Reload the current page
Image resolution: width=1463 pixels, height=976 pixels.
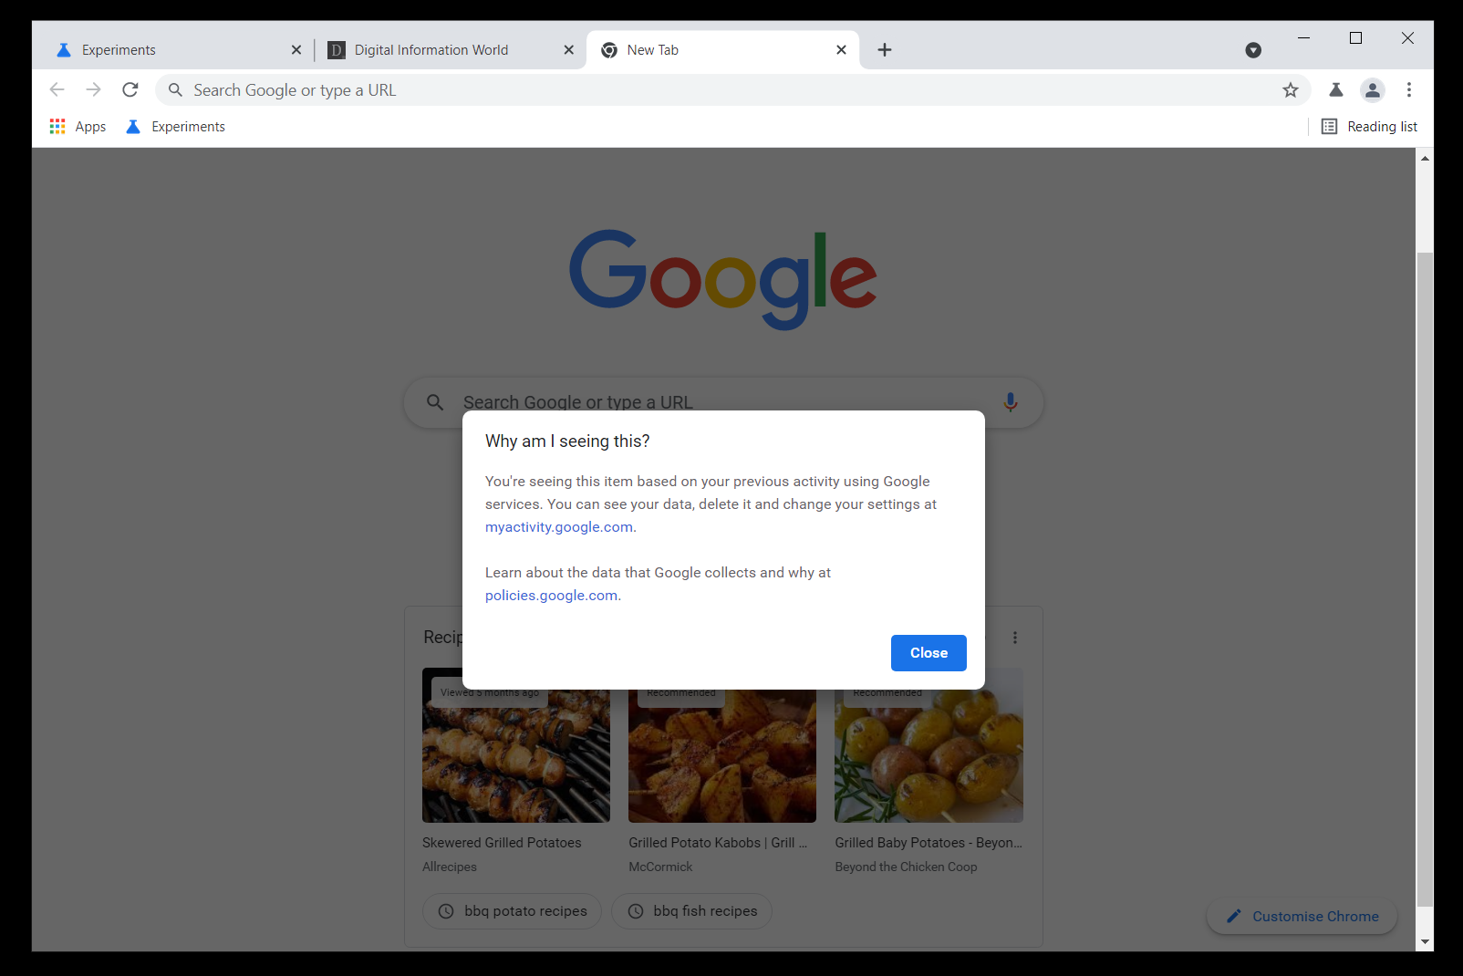(x=130, y=89)
